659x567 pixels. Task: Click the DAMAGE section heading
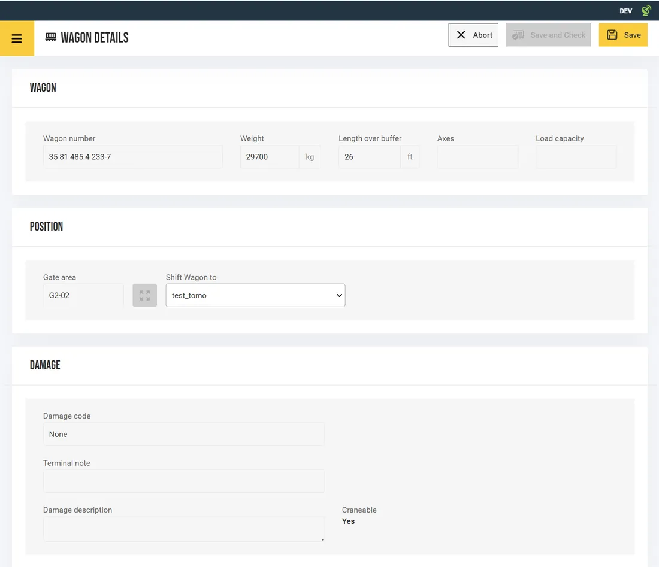pyautogui.click(x=45, y=365)
